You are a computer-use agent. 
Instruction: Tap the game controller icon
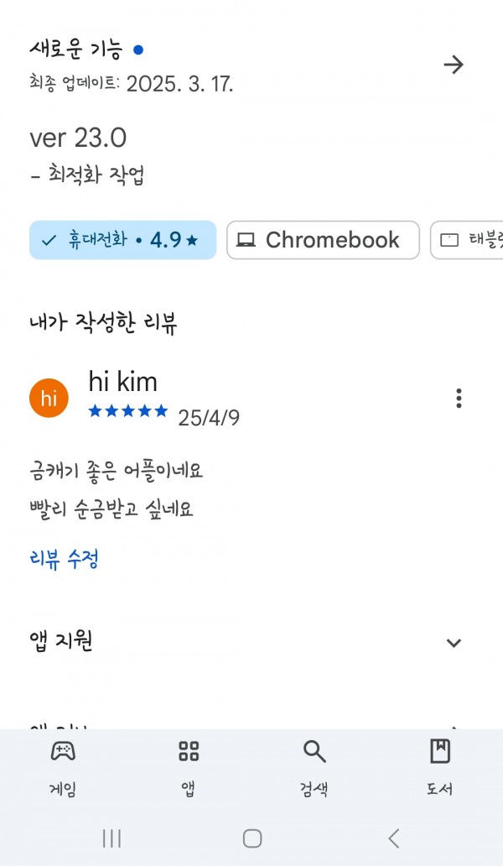(63, 751)
